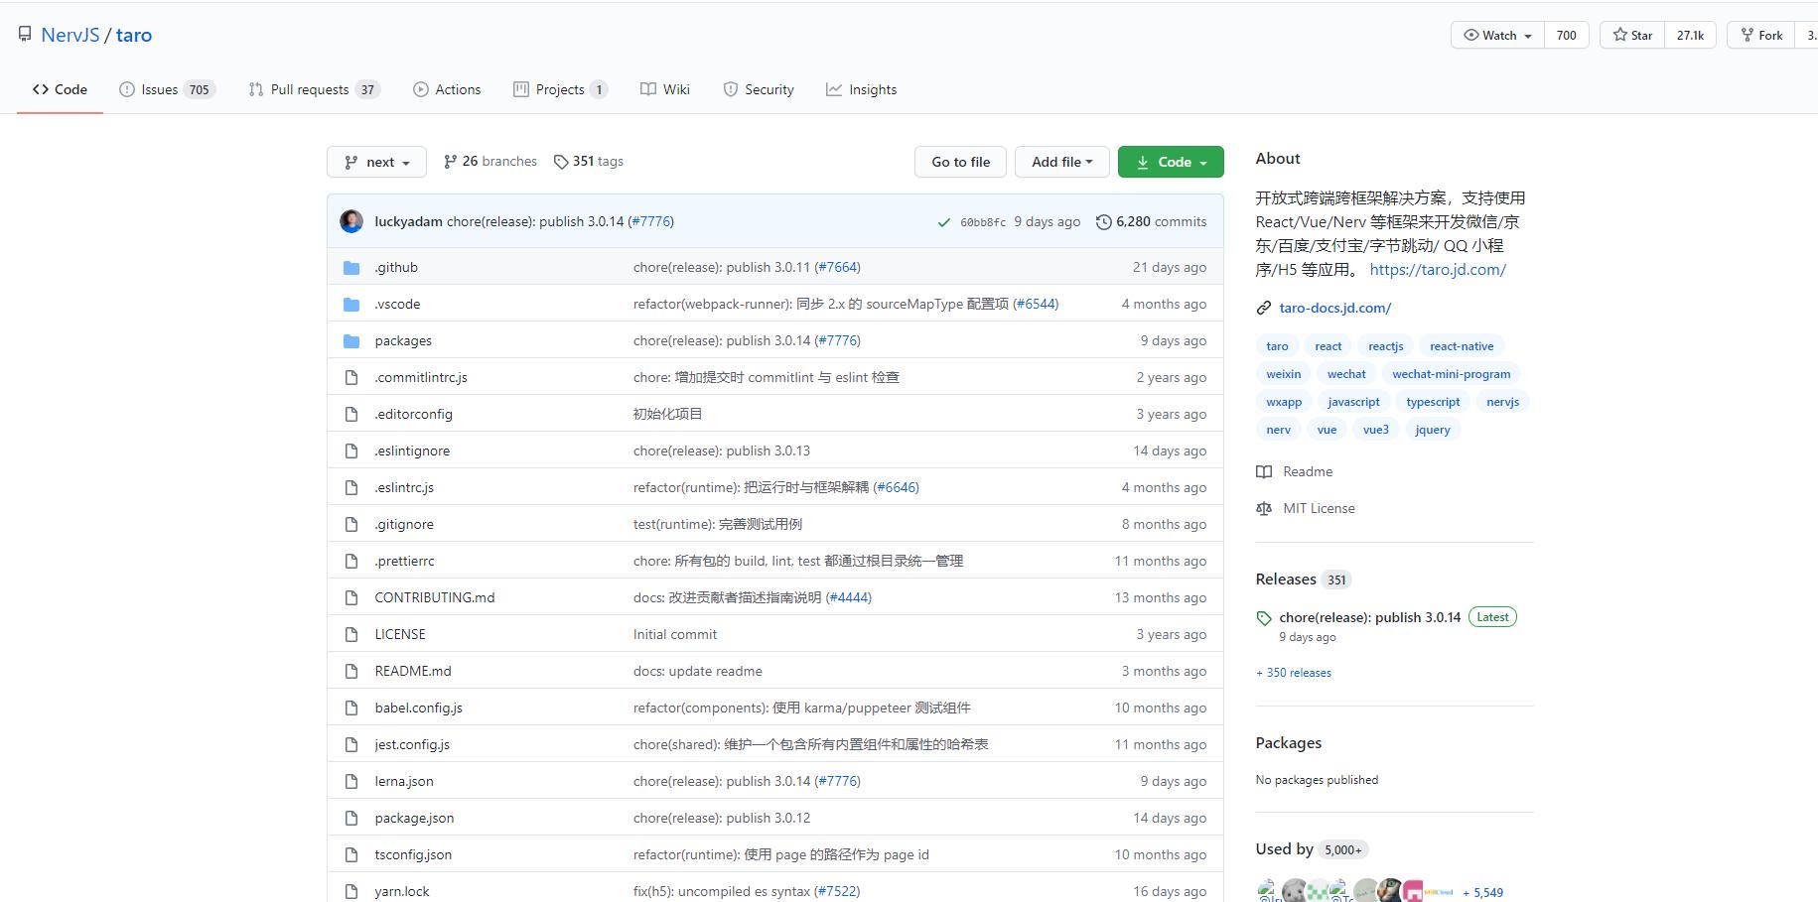
Task: Open the watchers count 700
Action: [x=1567, y=35]
